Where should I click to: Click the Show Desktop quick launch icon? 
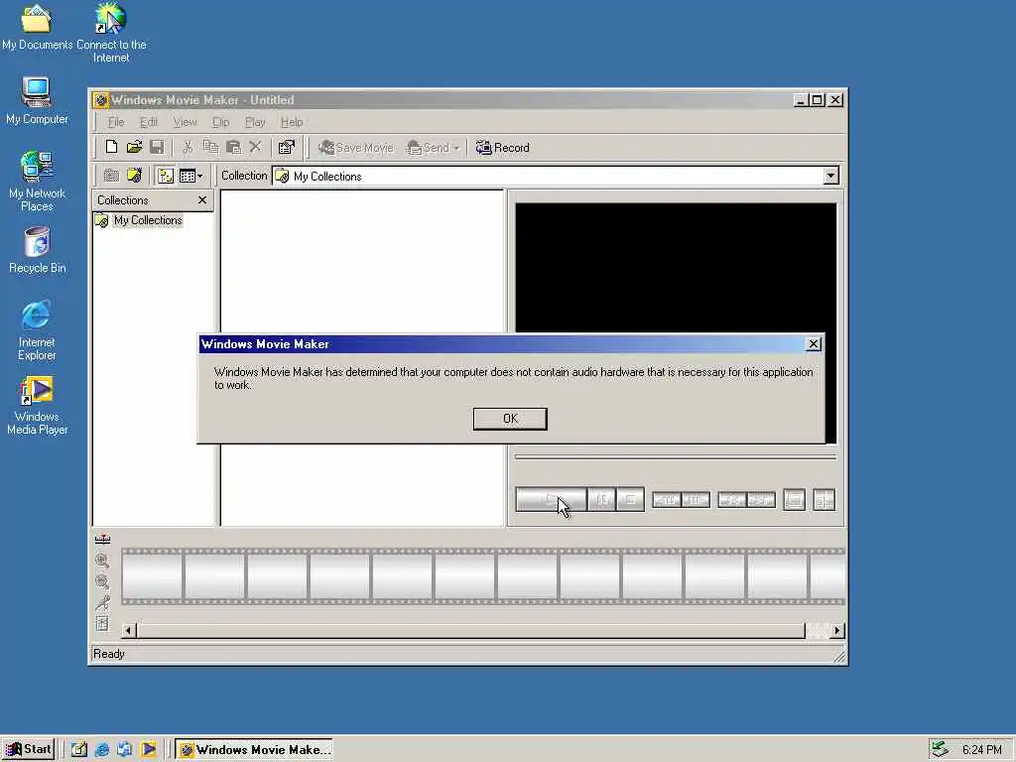click(79, 750)
